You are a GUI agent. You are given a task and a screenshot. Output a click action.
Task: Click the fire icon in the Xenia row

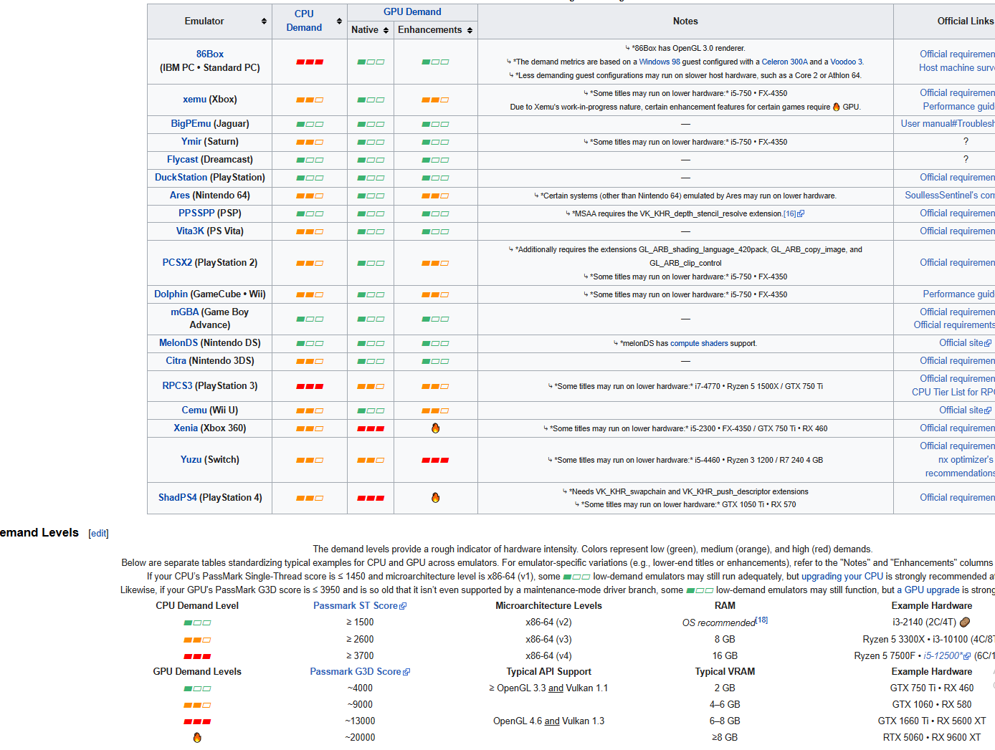pos(435,428)
